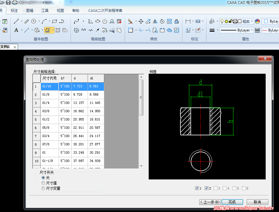Close the 图符预处理 dialog
The height and width of the screenshot is (212, 279).
[x=265, y=58]
